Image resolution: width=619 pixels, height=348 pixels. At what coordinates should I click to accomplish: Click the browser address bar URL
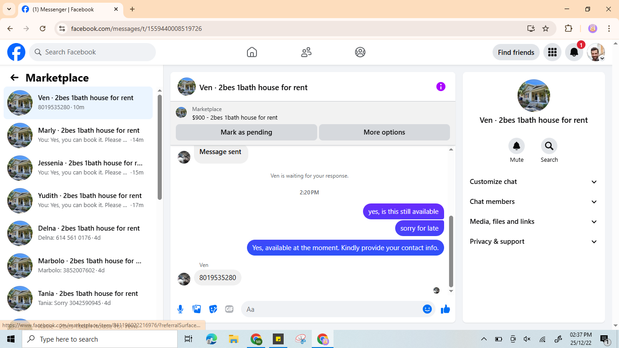click(x=136, y=29)
